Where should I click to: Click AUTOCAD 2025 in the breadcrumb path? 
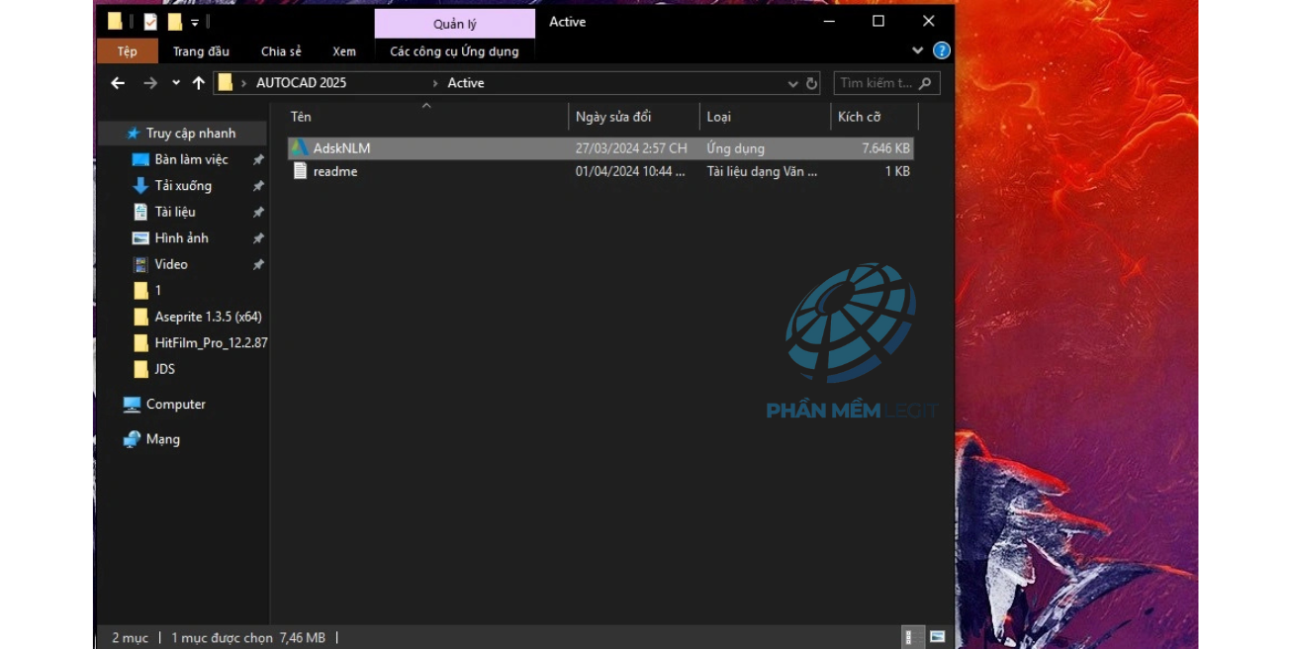click(301, 83)
